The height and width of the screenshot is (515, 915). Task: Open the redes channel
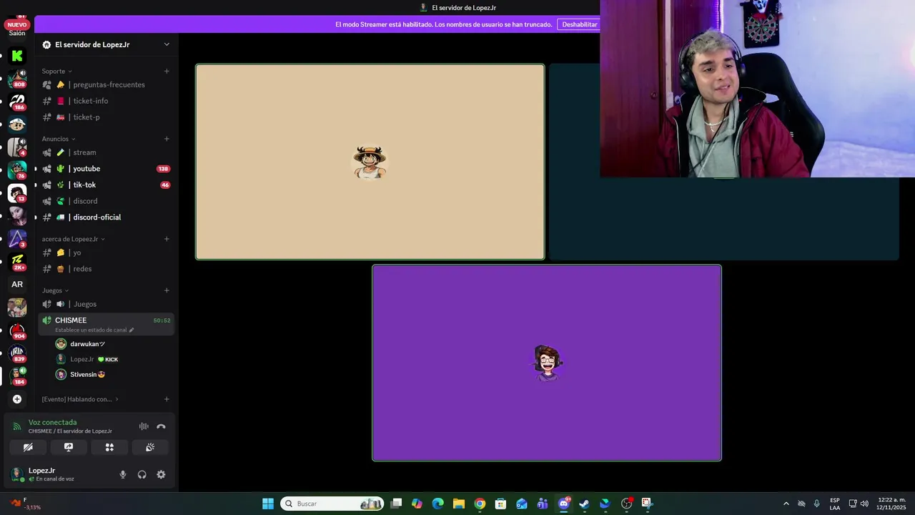coord(106,268)
